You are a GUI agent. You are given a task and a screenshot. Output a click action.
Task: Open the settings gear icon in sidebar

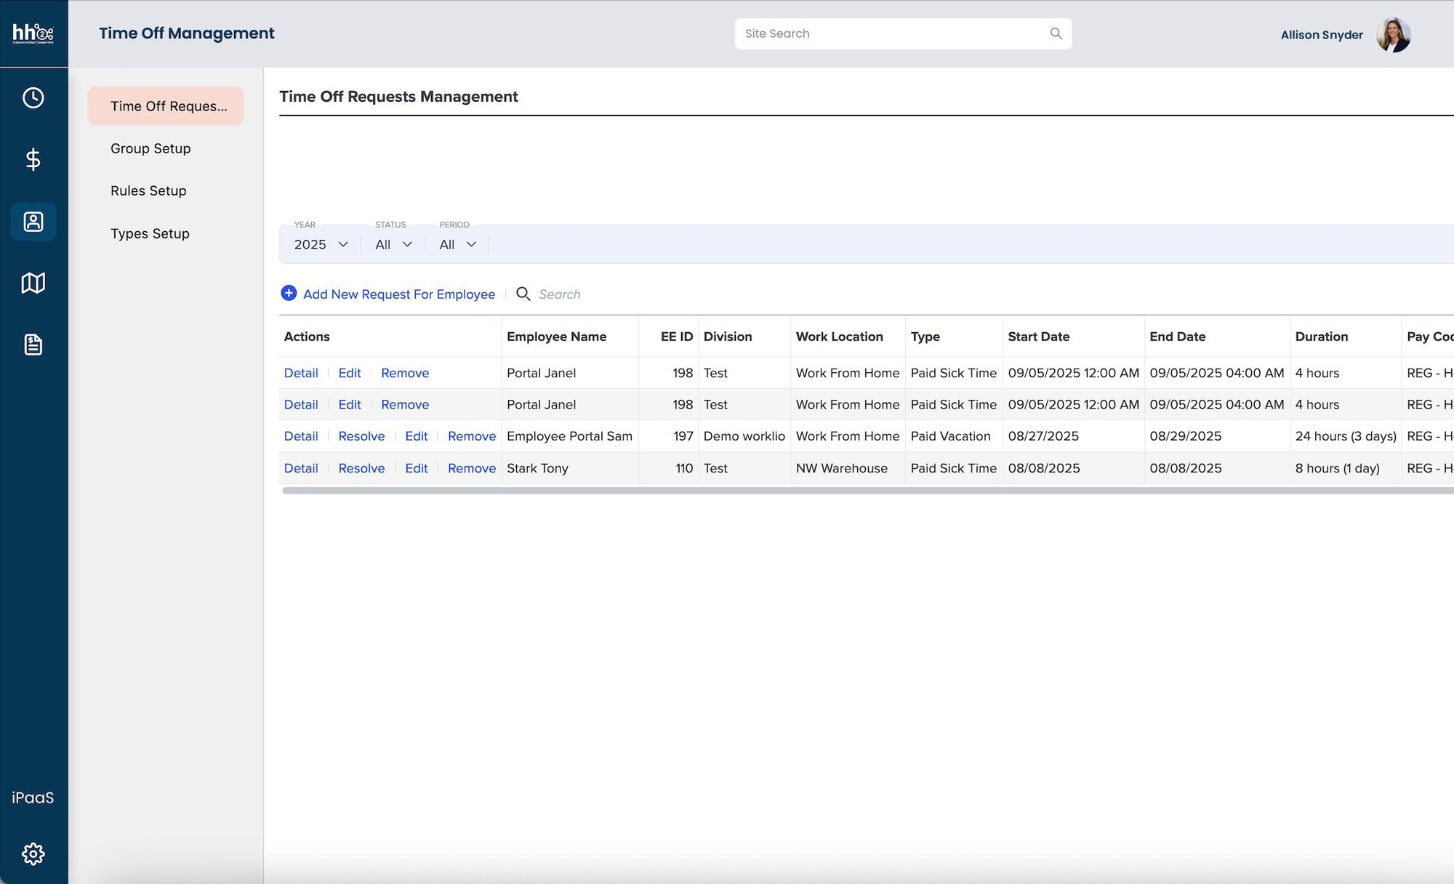[x=33, y=853]
